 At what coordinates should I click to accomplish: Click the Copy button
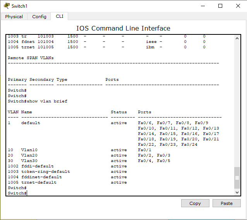195,203
